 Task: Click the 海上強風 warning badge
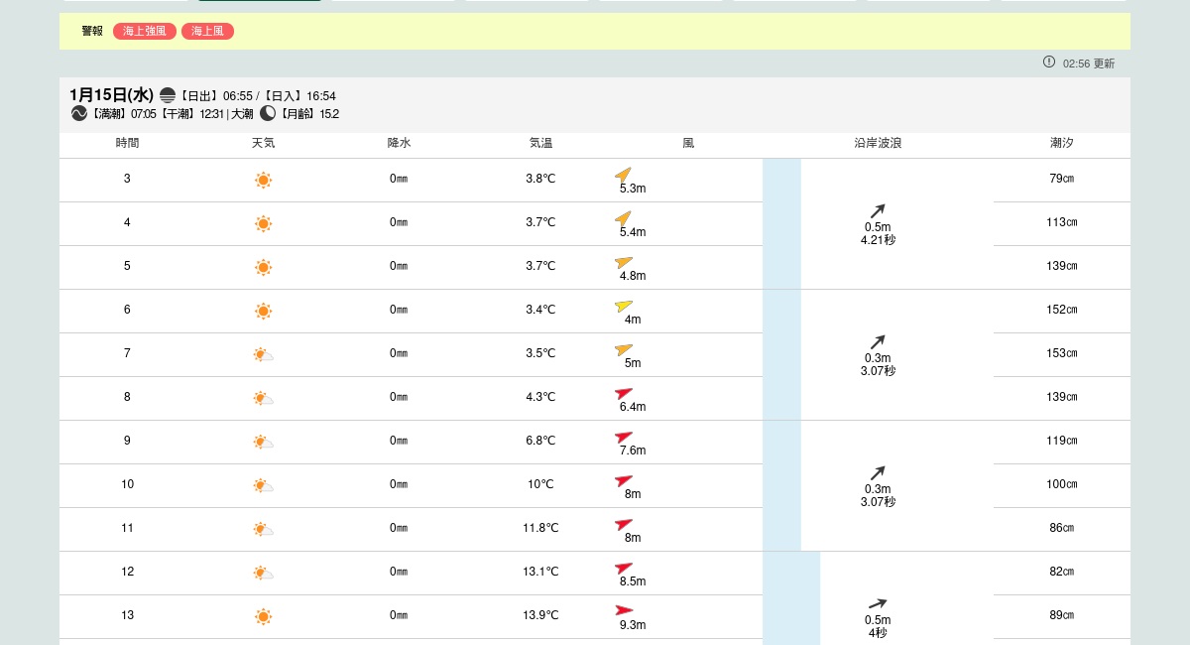(145, 32)
